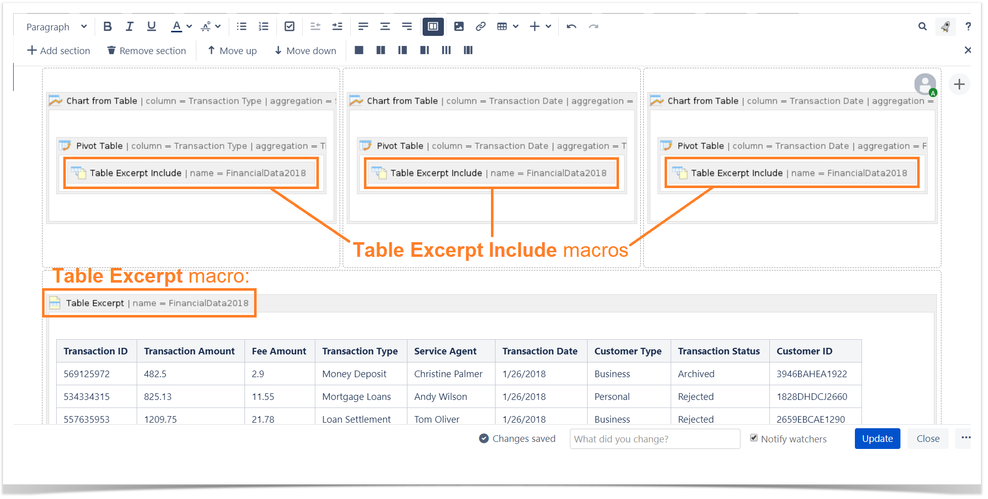Expand the insert table dropdown
This screenshot has height=499, width=988.
point(516,26)
